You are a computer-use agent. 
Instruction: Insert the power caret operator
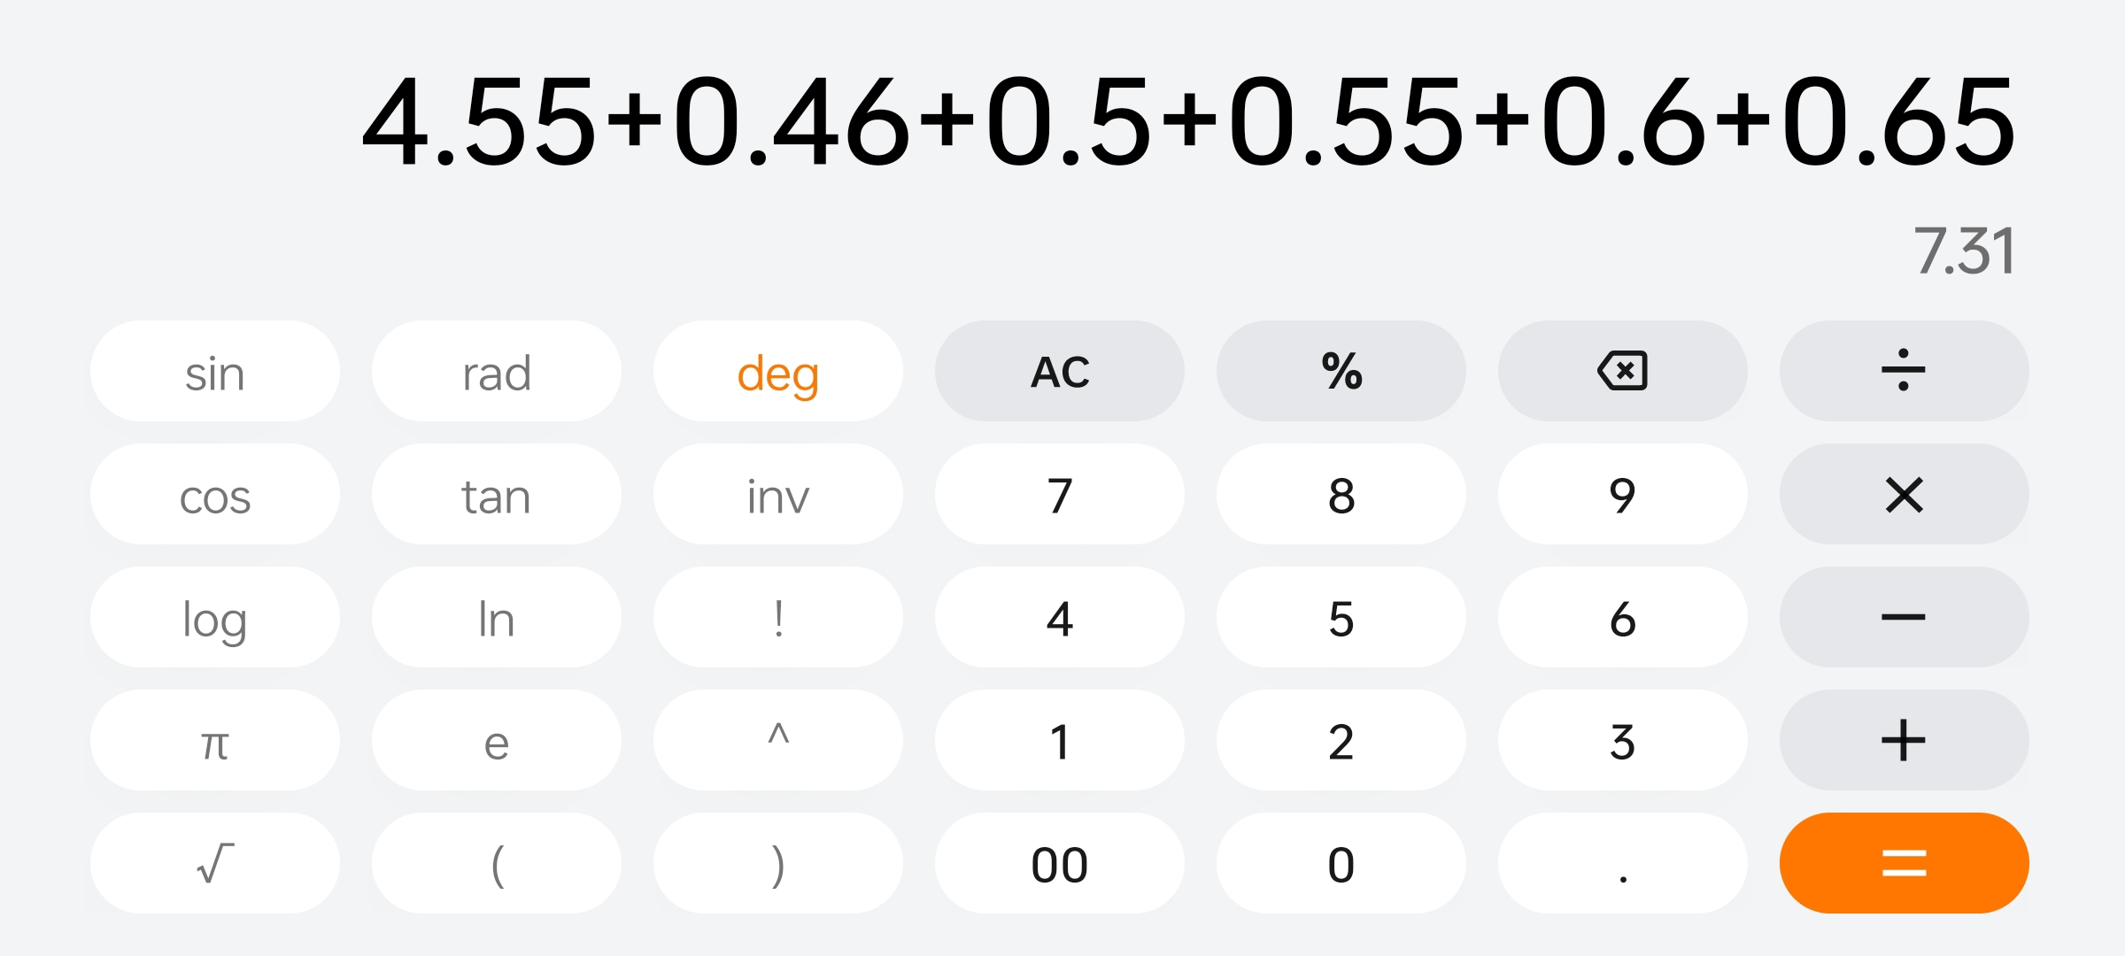point(778,740)
